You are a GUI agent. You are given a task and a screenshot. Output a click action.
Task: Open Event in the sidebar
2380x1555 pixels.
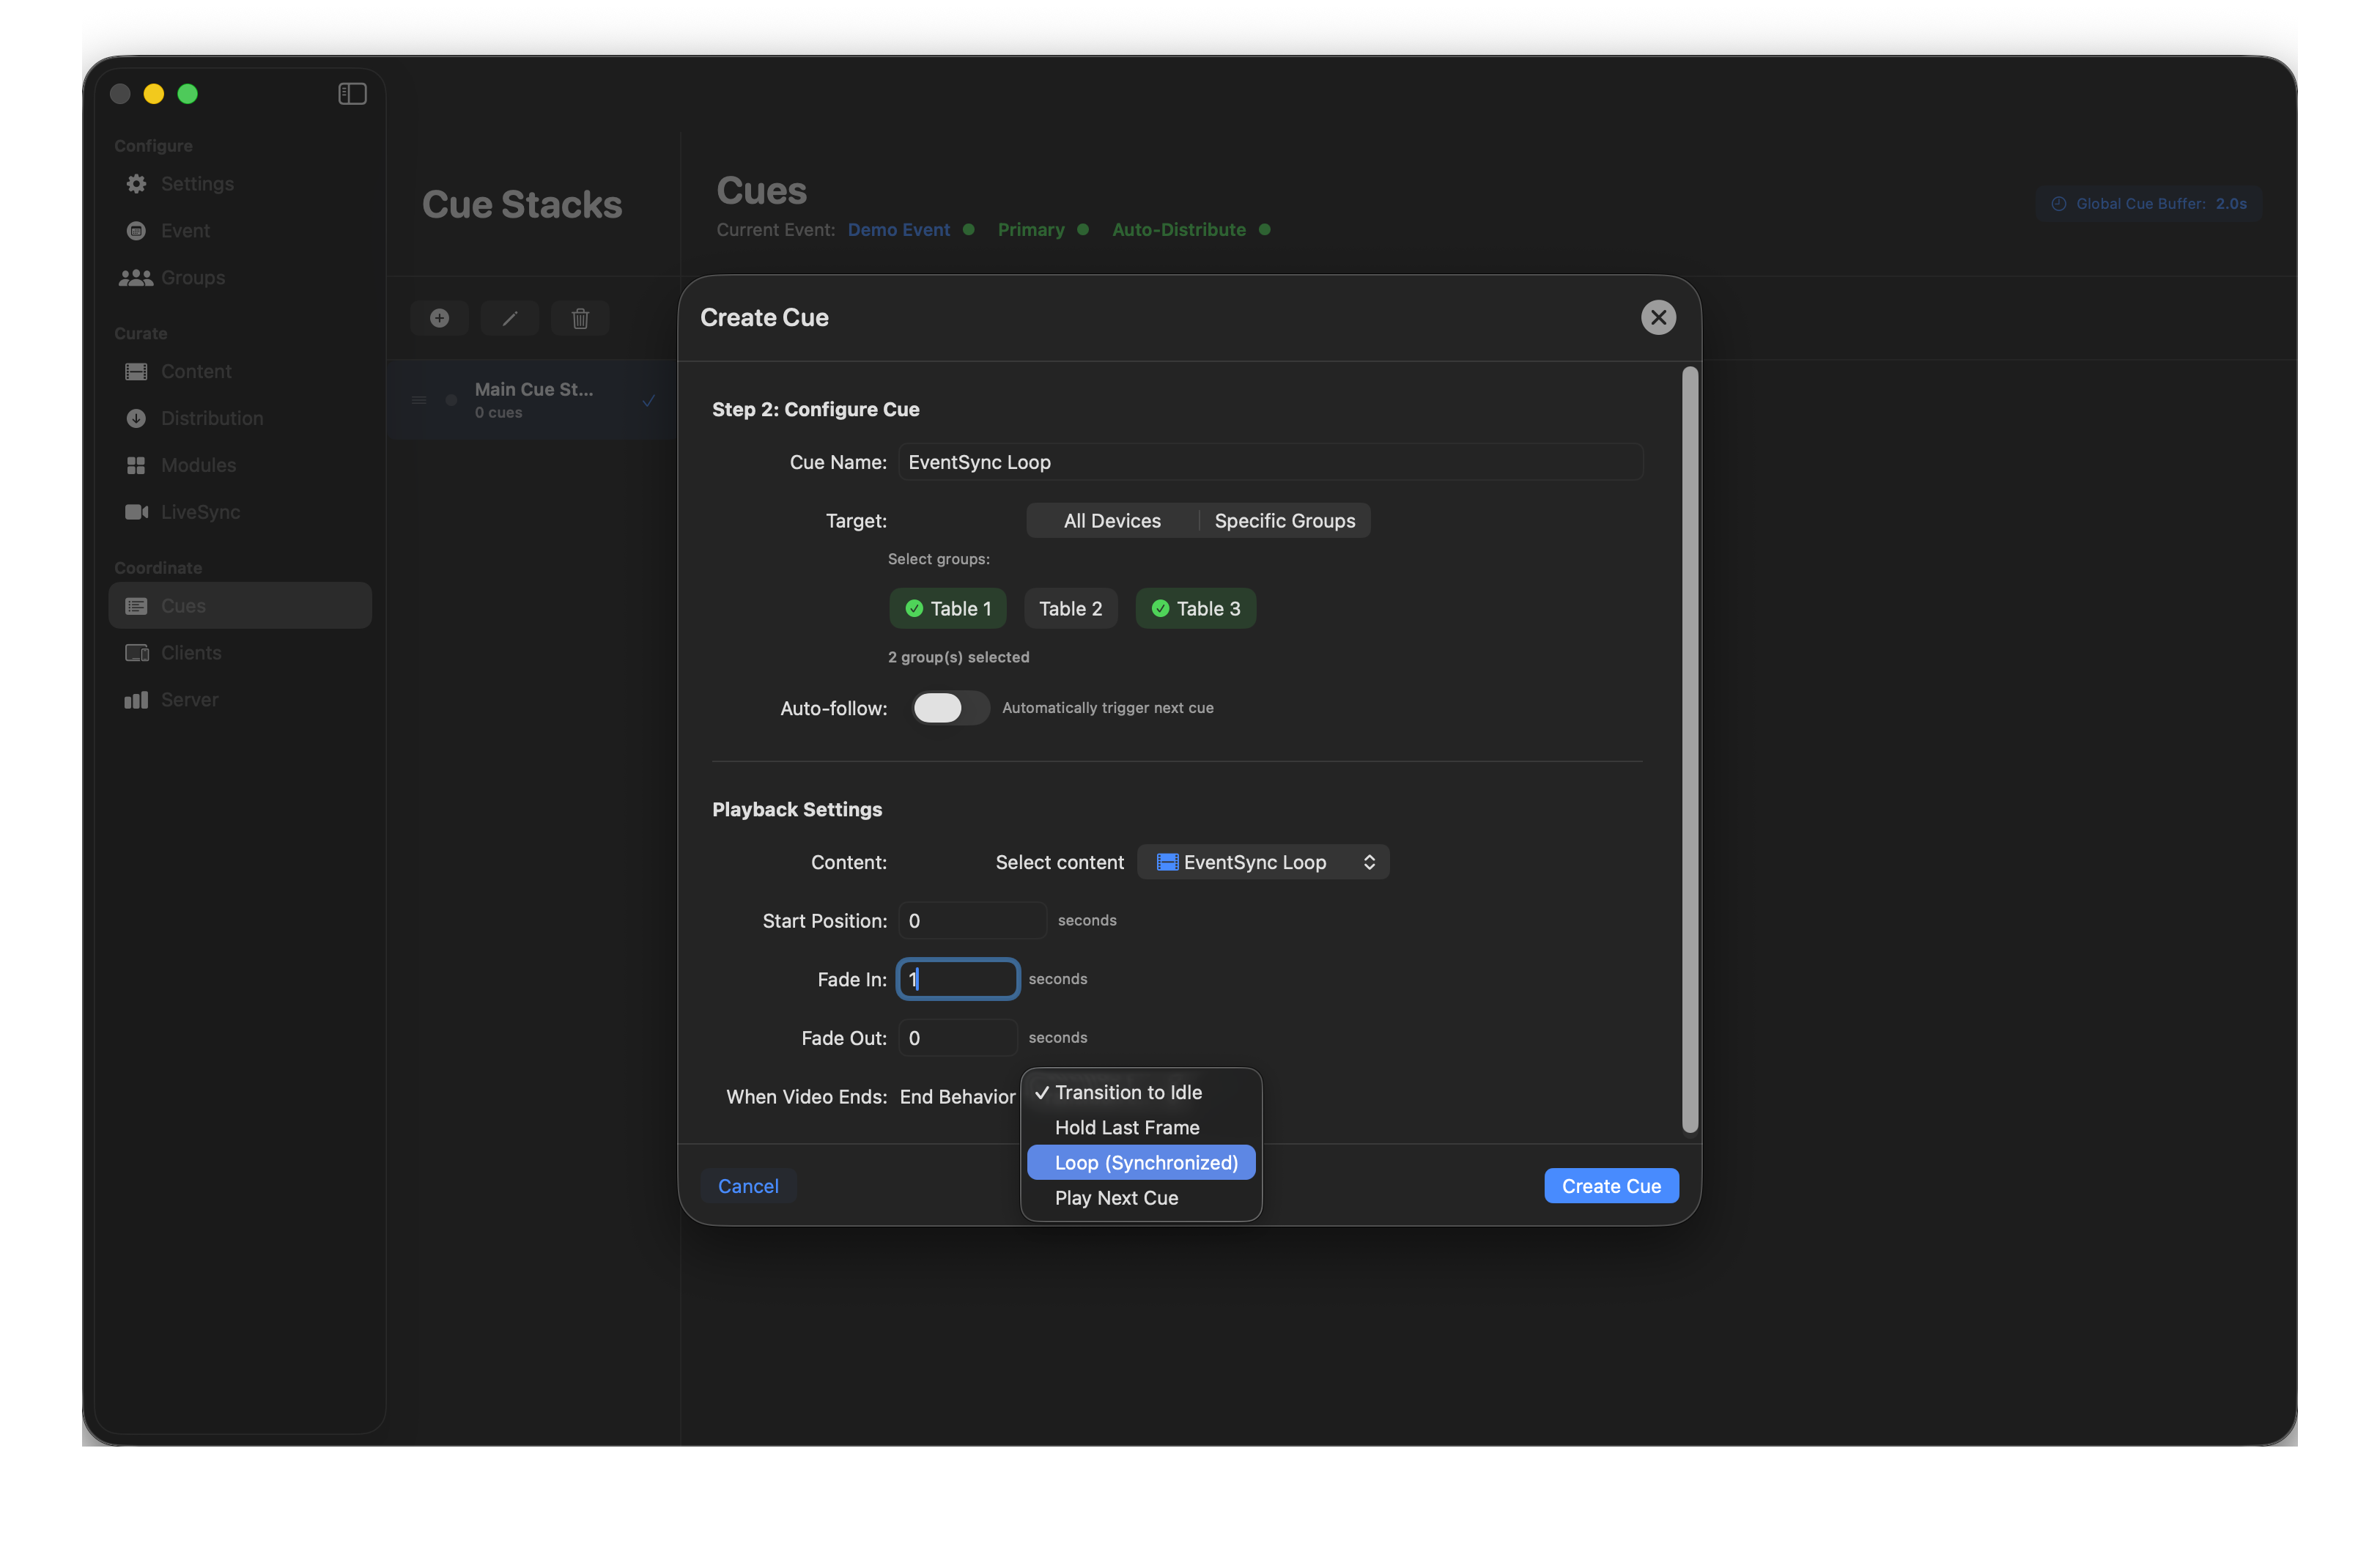coord(240,231)
